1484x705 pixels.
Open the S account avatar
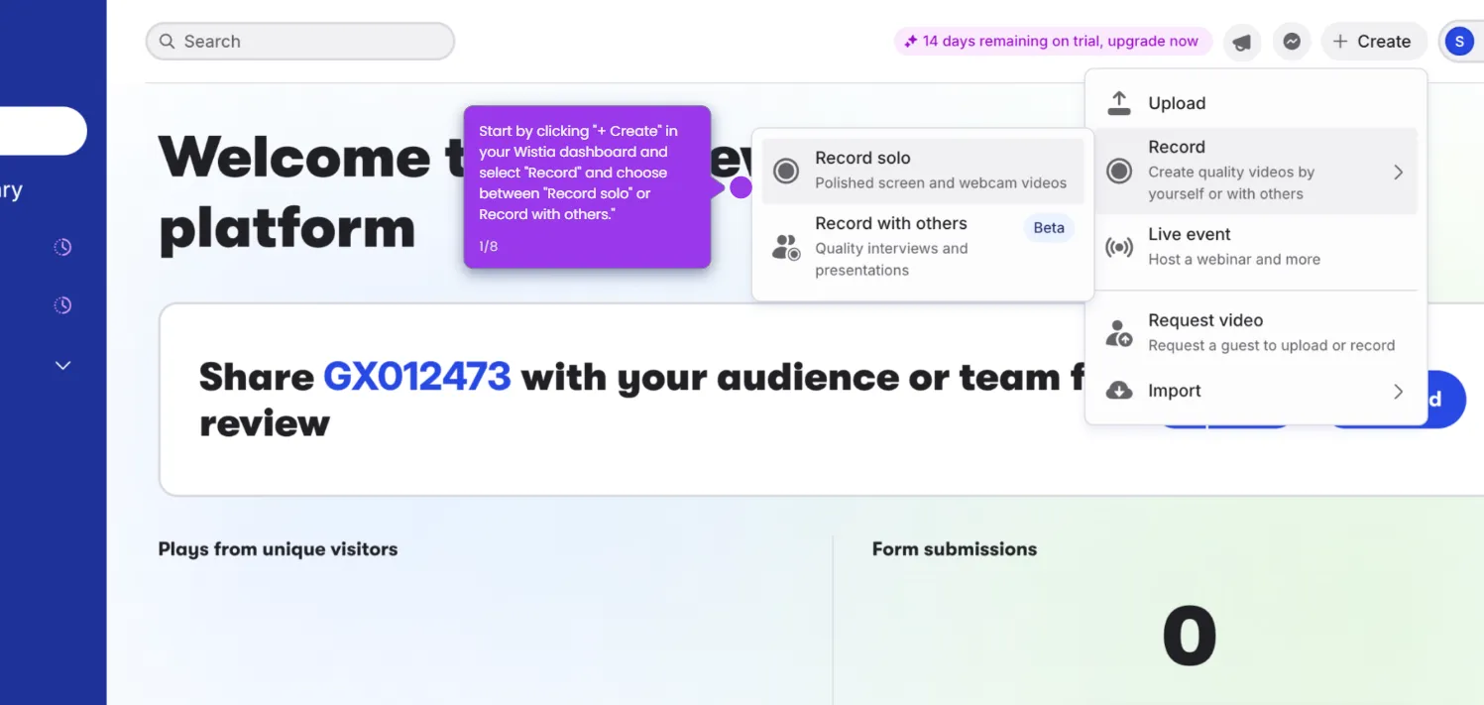1459,42
